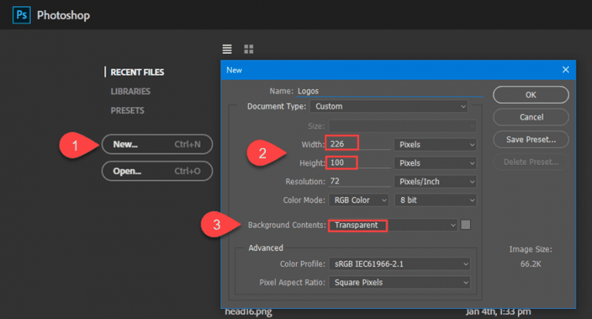Open the Color Mode RGB Color dropdown

click(361, 200)
